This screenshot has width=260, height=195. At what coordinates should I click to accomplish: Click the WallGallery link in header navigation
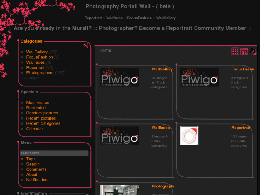pos(166,18)
